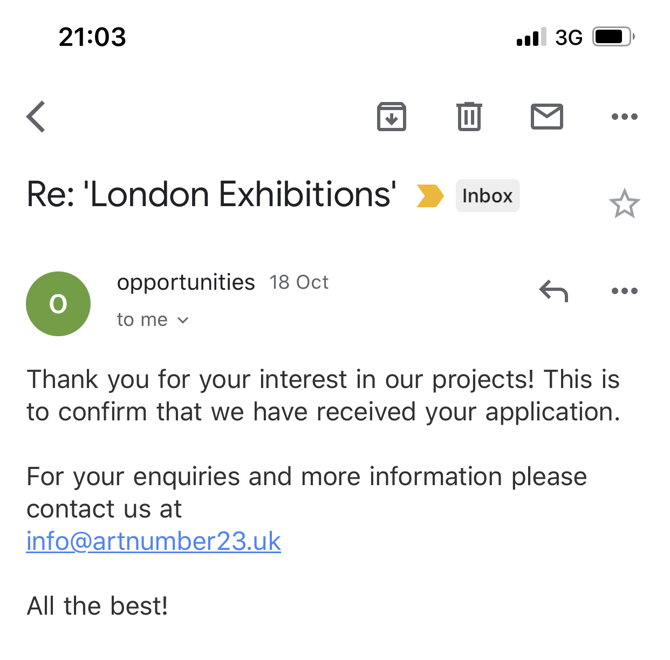This screenshot has width=670, height=660.
Task: Star the 'London Exhibitions' email
Action: point(624,204)
